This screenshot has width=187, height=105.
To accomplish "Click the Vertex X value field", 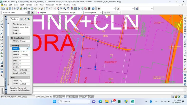I will click(25, 52).
